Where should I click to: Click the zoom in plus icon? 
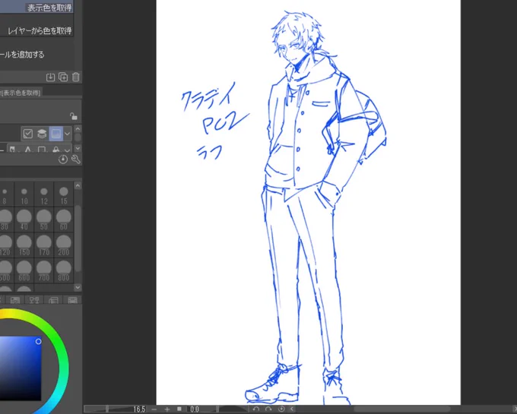point(167,409)
